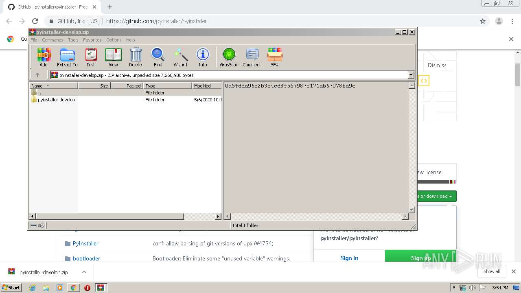Image resolution: width=521 pixels, height=293 pixels.
Task: Open Chrome profile avatar menu
Action: [x=499, y=21]
